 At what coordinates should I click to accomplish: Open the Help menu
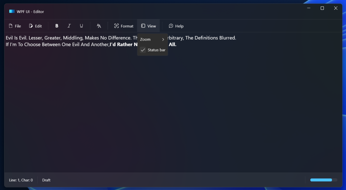coord(176,26)
